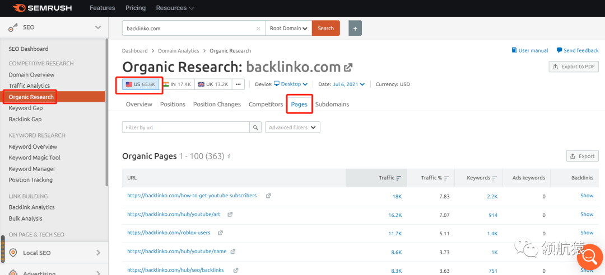Open the Date Jul 6, 2021 dropdown

350,84
